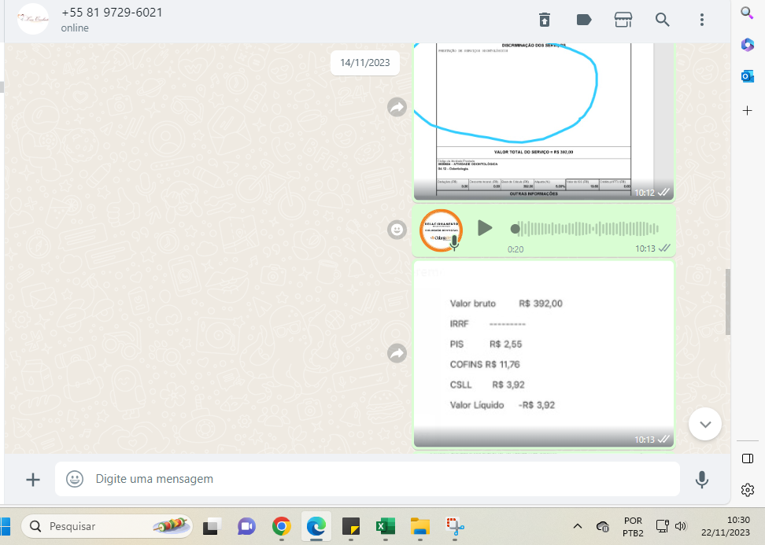Viewport: 765px width, 545px height.
Task: Open the tax values image thumbnail
Action: [543, 354]
